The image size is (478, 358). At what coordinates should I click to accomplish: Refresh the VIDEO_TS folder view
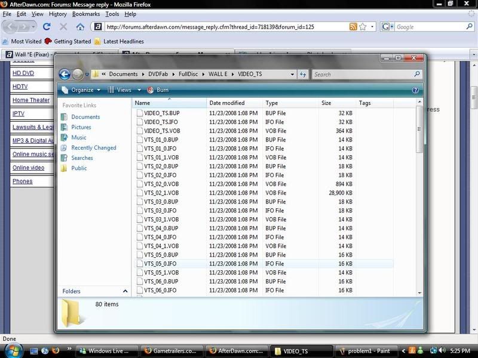pos(303,74)
